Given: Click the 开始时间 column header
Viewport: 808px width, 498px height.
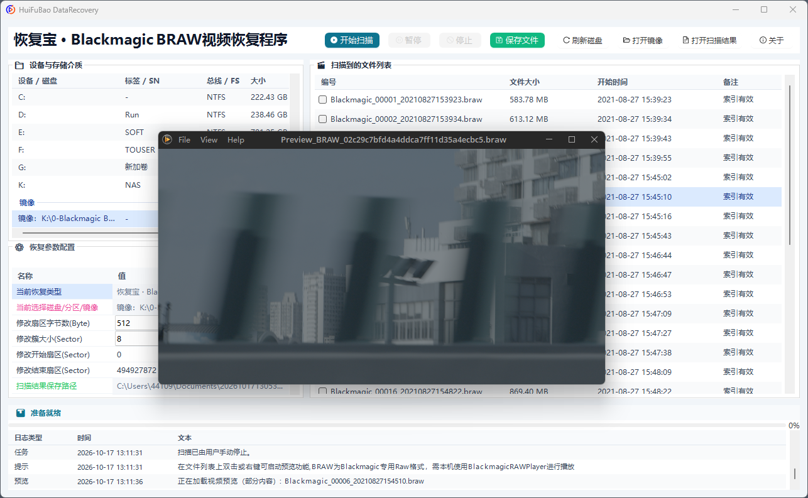Looking at the screenshot, I should pos(613,82).
